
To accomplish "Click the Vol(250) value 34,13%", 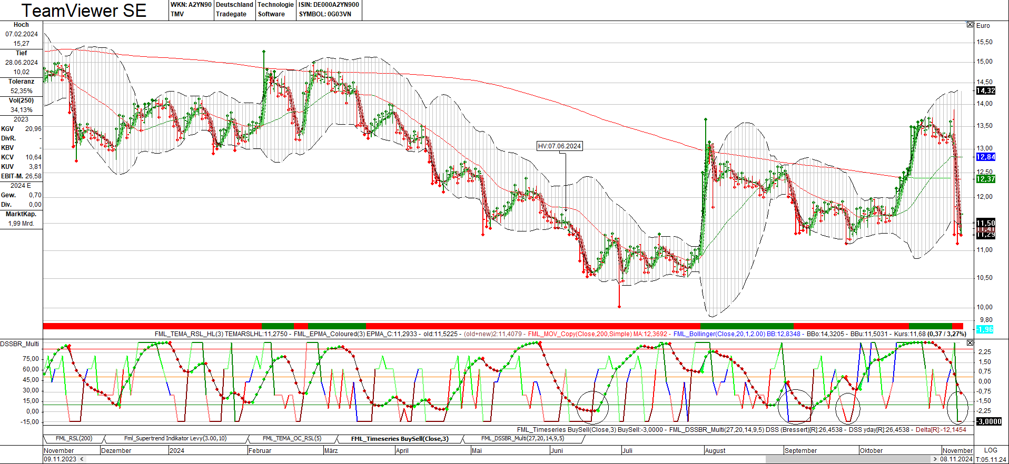I will 22,110.
